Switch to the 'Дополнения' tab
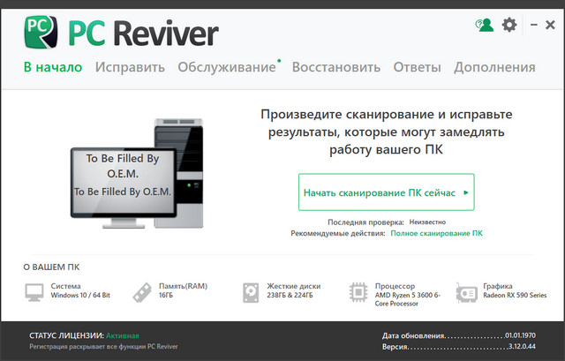 (494, 67)
